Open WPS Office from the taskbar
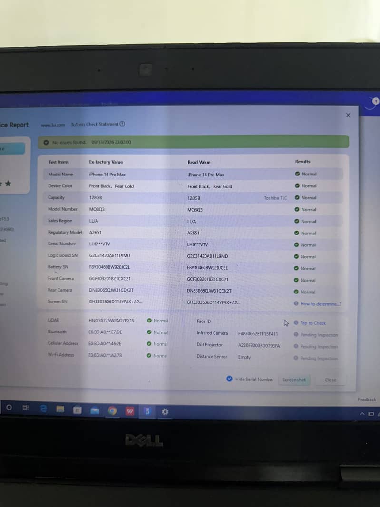Image resolution: width=380 pixels, height=507 pixels. pos(130,411)
